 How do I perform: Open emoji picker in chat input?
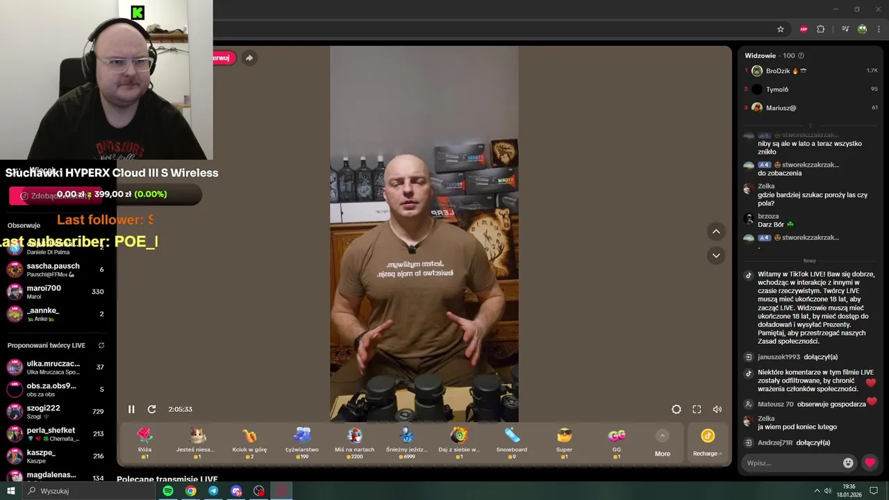click(x=848, y=462)
